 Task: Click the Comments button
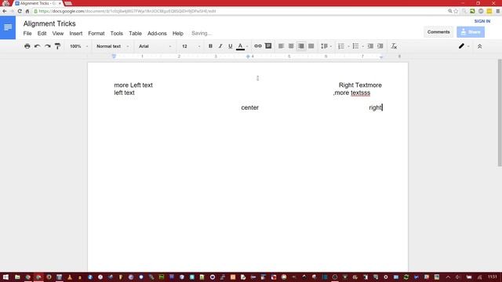coord(438,32)
